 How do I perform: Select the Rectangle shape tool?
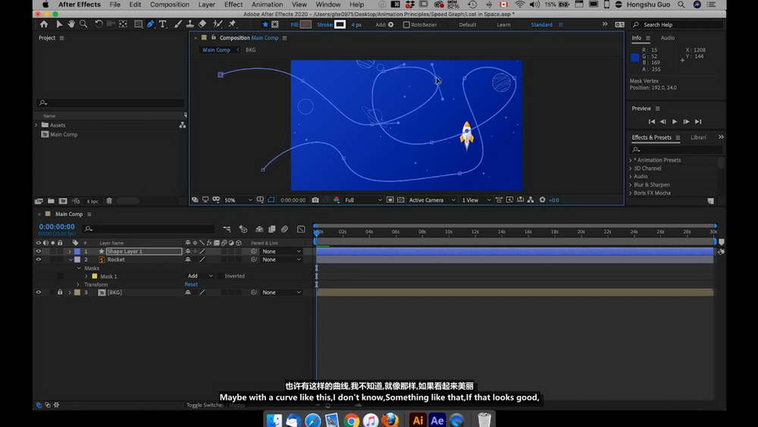coord(138,24)
